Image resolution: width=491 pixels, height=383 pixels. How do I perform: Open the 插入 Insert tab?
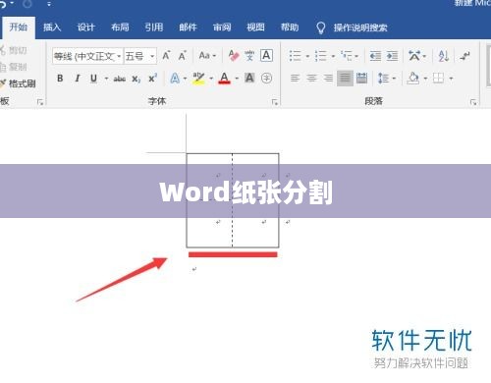52,27
